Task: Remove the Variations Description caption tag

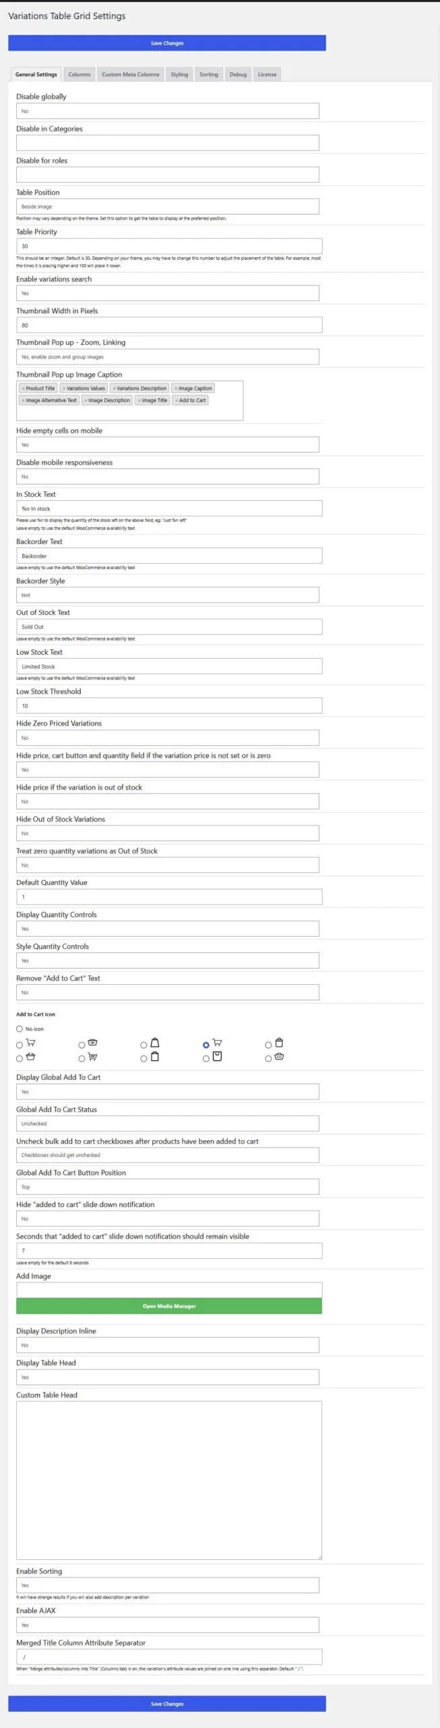Action: pos(114,388)
